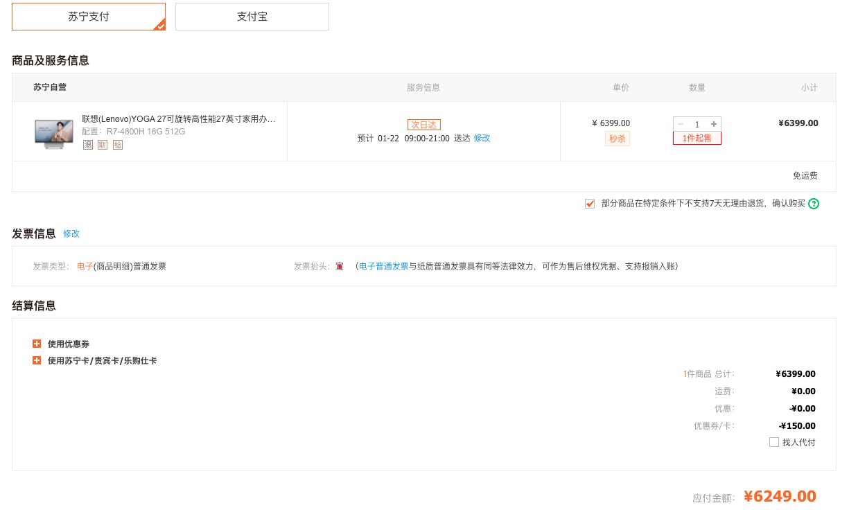
Task: Click the unit price ¥ 6399.00
Action: [611, 123]
